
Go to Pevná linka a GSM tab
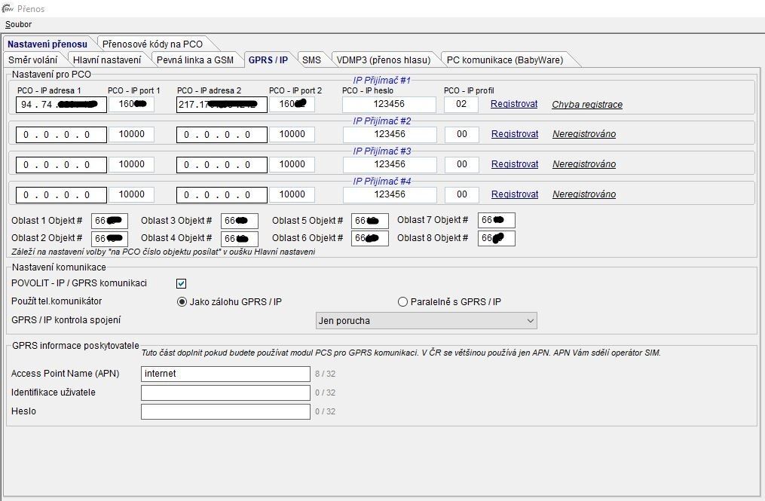click(x=194, y=60)
